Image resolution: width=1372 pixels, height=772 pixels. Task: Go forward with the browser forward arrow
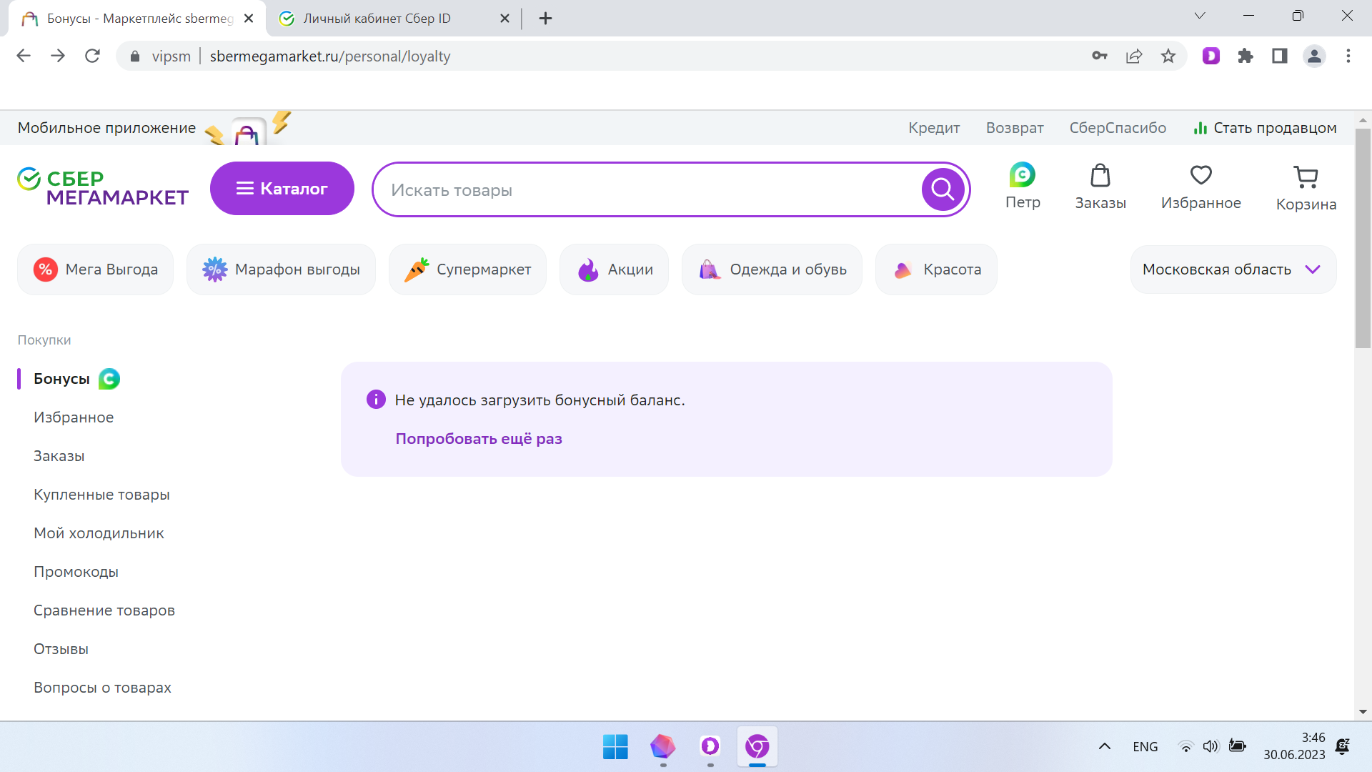click(x=58, y=56)
